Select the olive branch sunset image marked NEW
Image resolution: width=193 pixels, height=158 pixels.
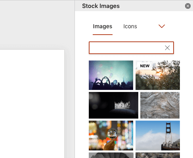[x=158, y=75]
